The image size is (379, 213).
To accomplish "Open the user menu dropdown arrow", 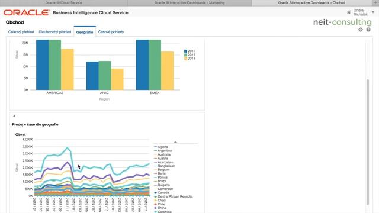I will point(373,12).
